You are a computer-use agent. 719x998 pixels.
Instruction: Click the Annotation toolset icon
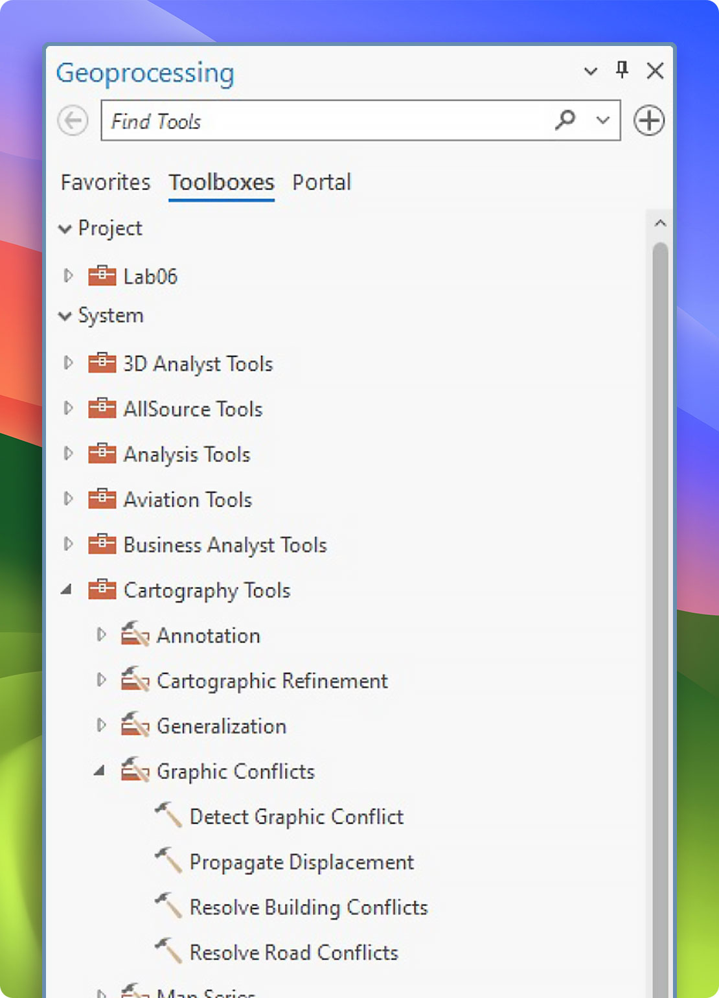[135, 635]
